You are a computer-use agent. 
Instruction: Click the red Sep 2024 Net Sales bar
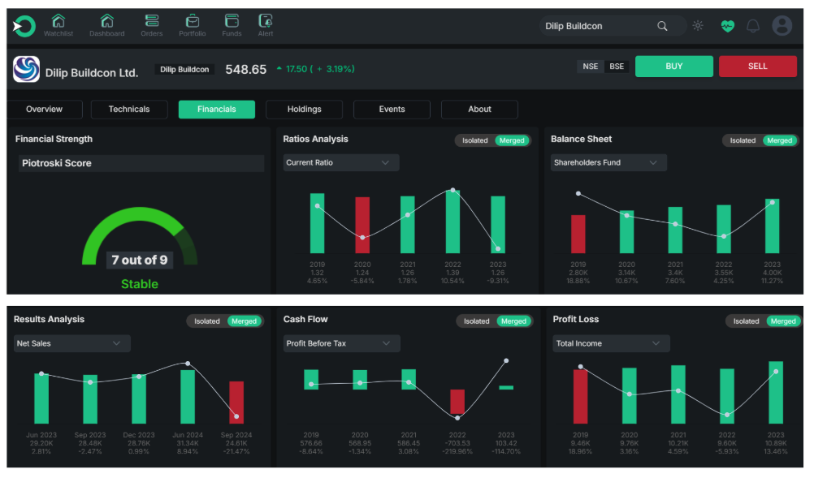pyautogui.click(x=236, y=403)
